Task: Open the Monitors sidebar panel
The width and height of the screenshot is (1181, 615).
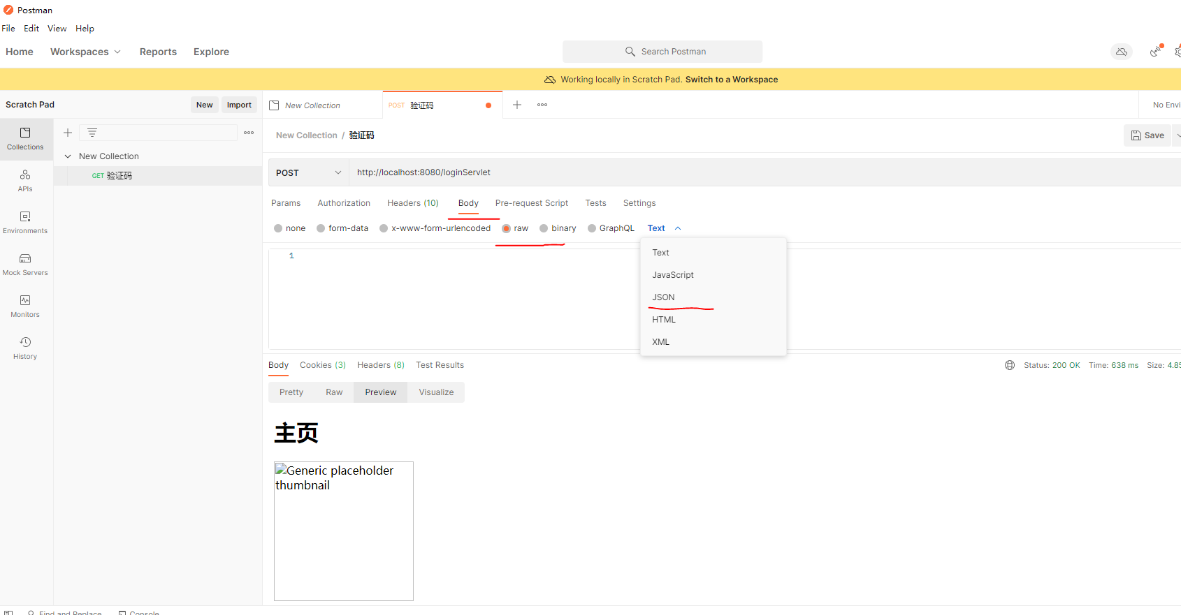Action: tap(25, 306)
